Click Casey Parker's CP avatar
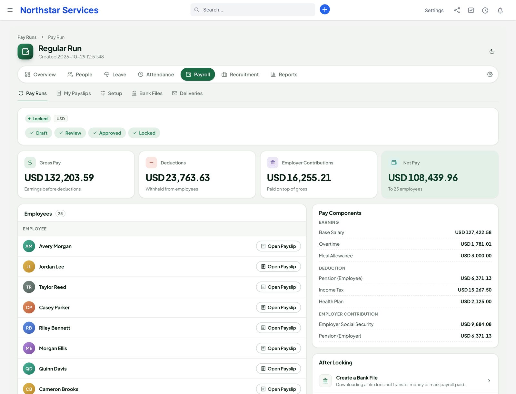Image resolution: width=516 pixels, height=394 pixels. point(29,308)
